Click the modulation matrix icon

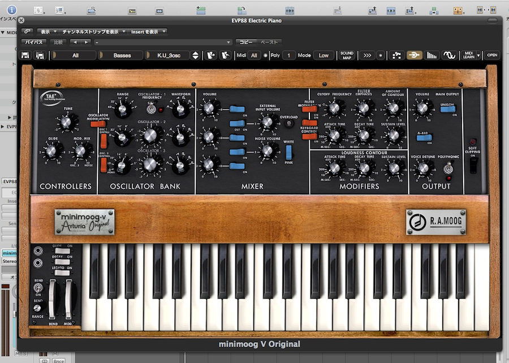click(x=396, y=55)
